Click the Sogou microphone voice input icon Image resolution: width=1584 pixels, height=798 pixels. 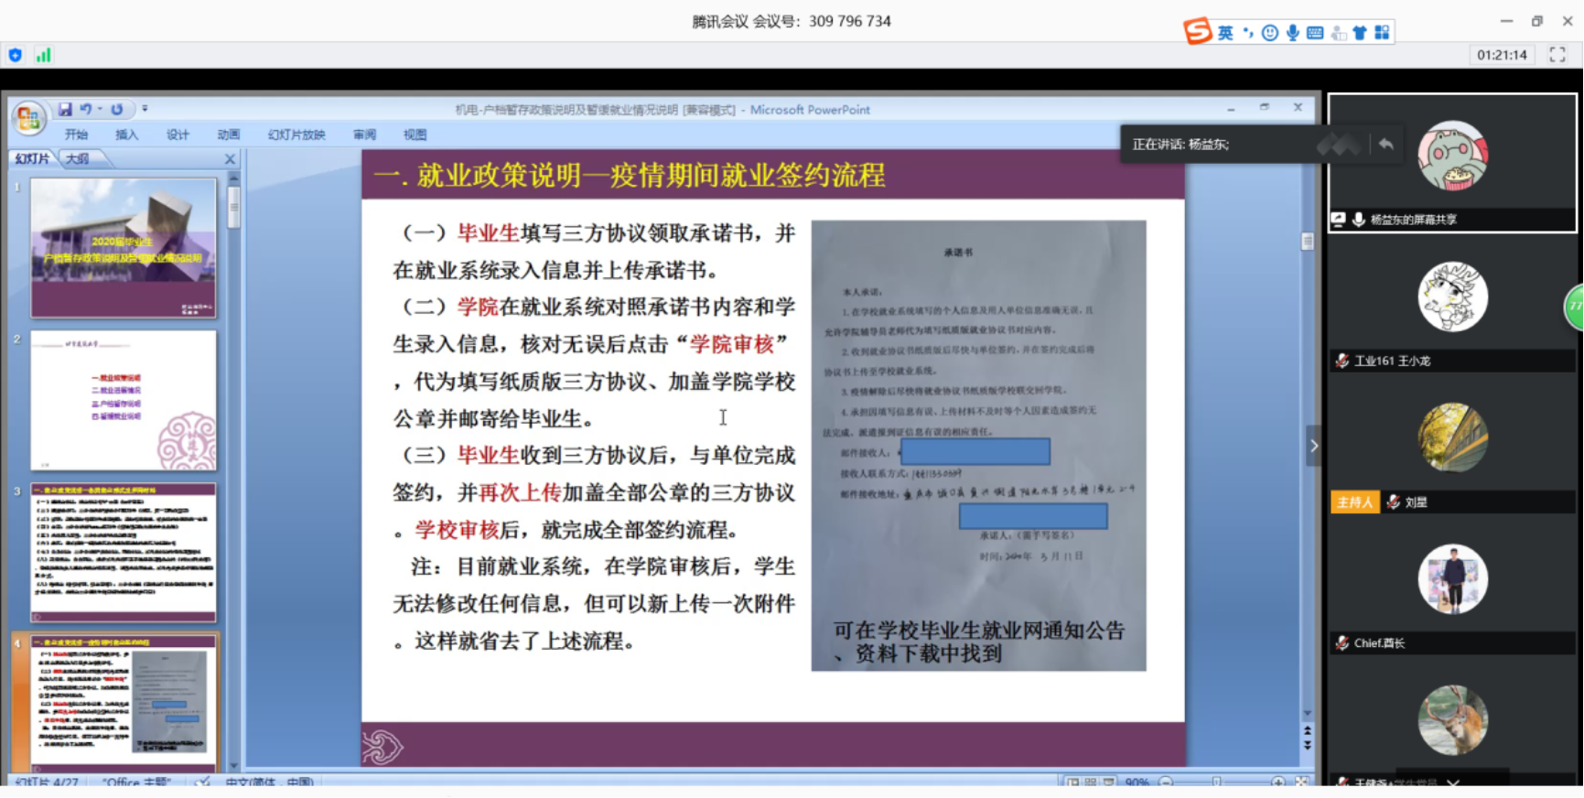(x=1292, y=33)
